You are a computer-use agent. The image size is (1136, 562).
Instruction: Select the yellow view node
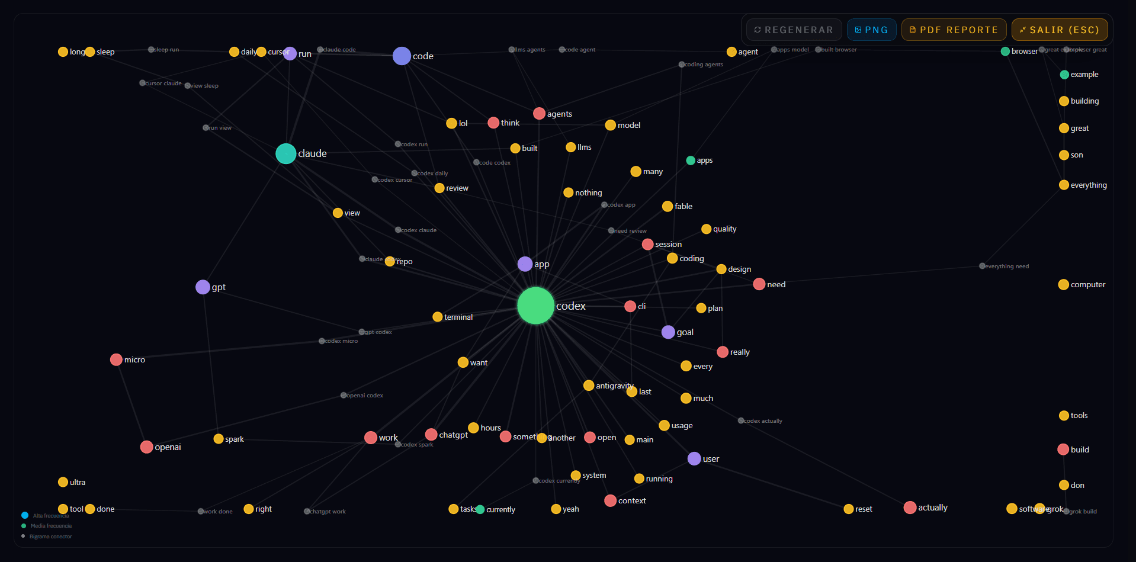[338, 213]
